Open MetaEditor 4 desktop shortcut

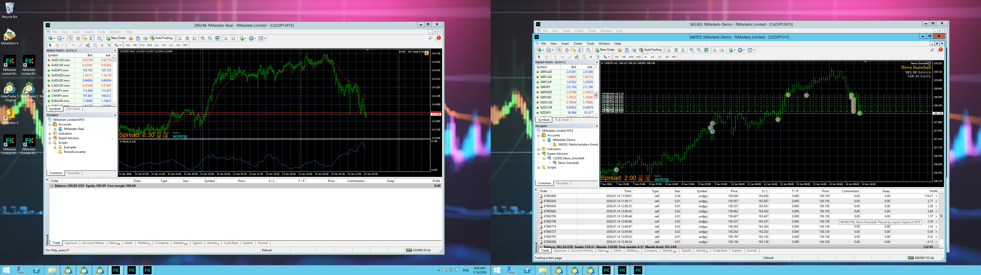(9, 37)
